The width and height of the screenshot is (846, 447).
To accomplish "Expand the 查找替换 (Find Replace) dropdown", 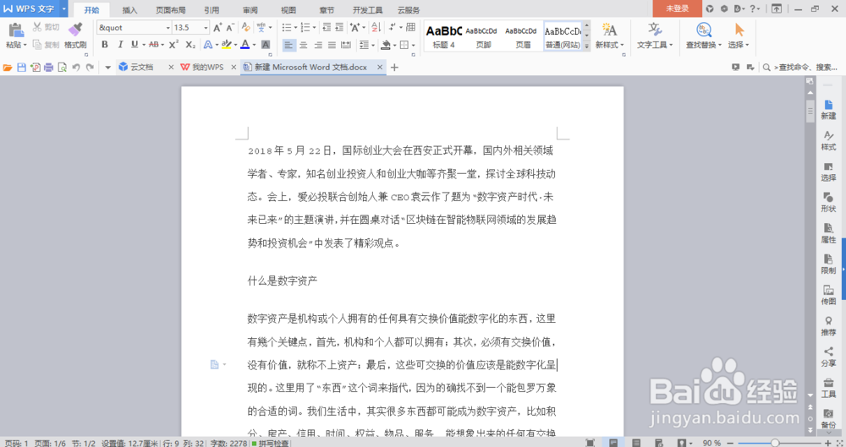I will pos(720,45).
